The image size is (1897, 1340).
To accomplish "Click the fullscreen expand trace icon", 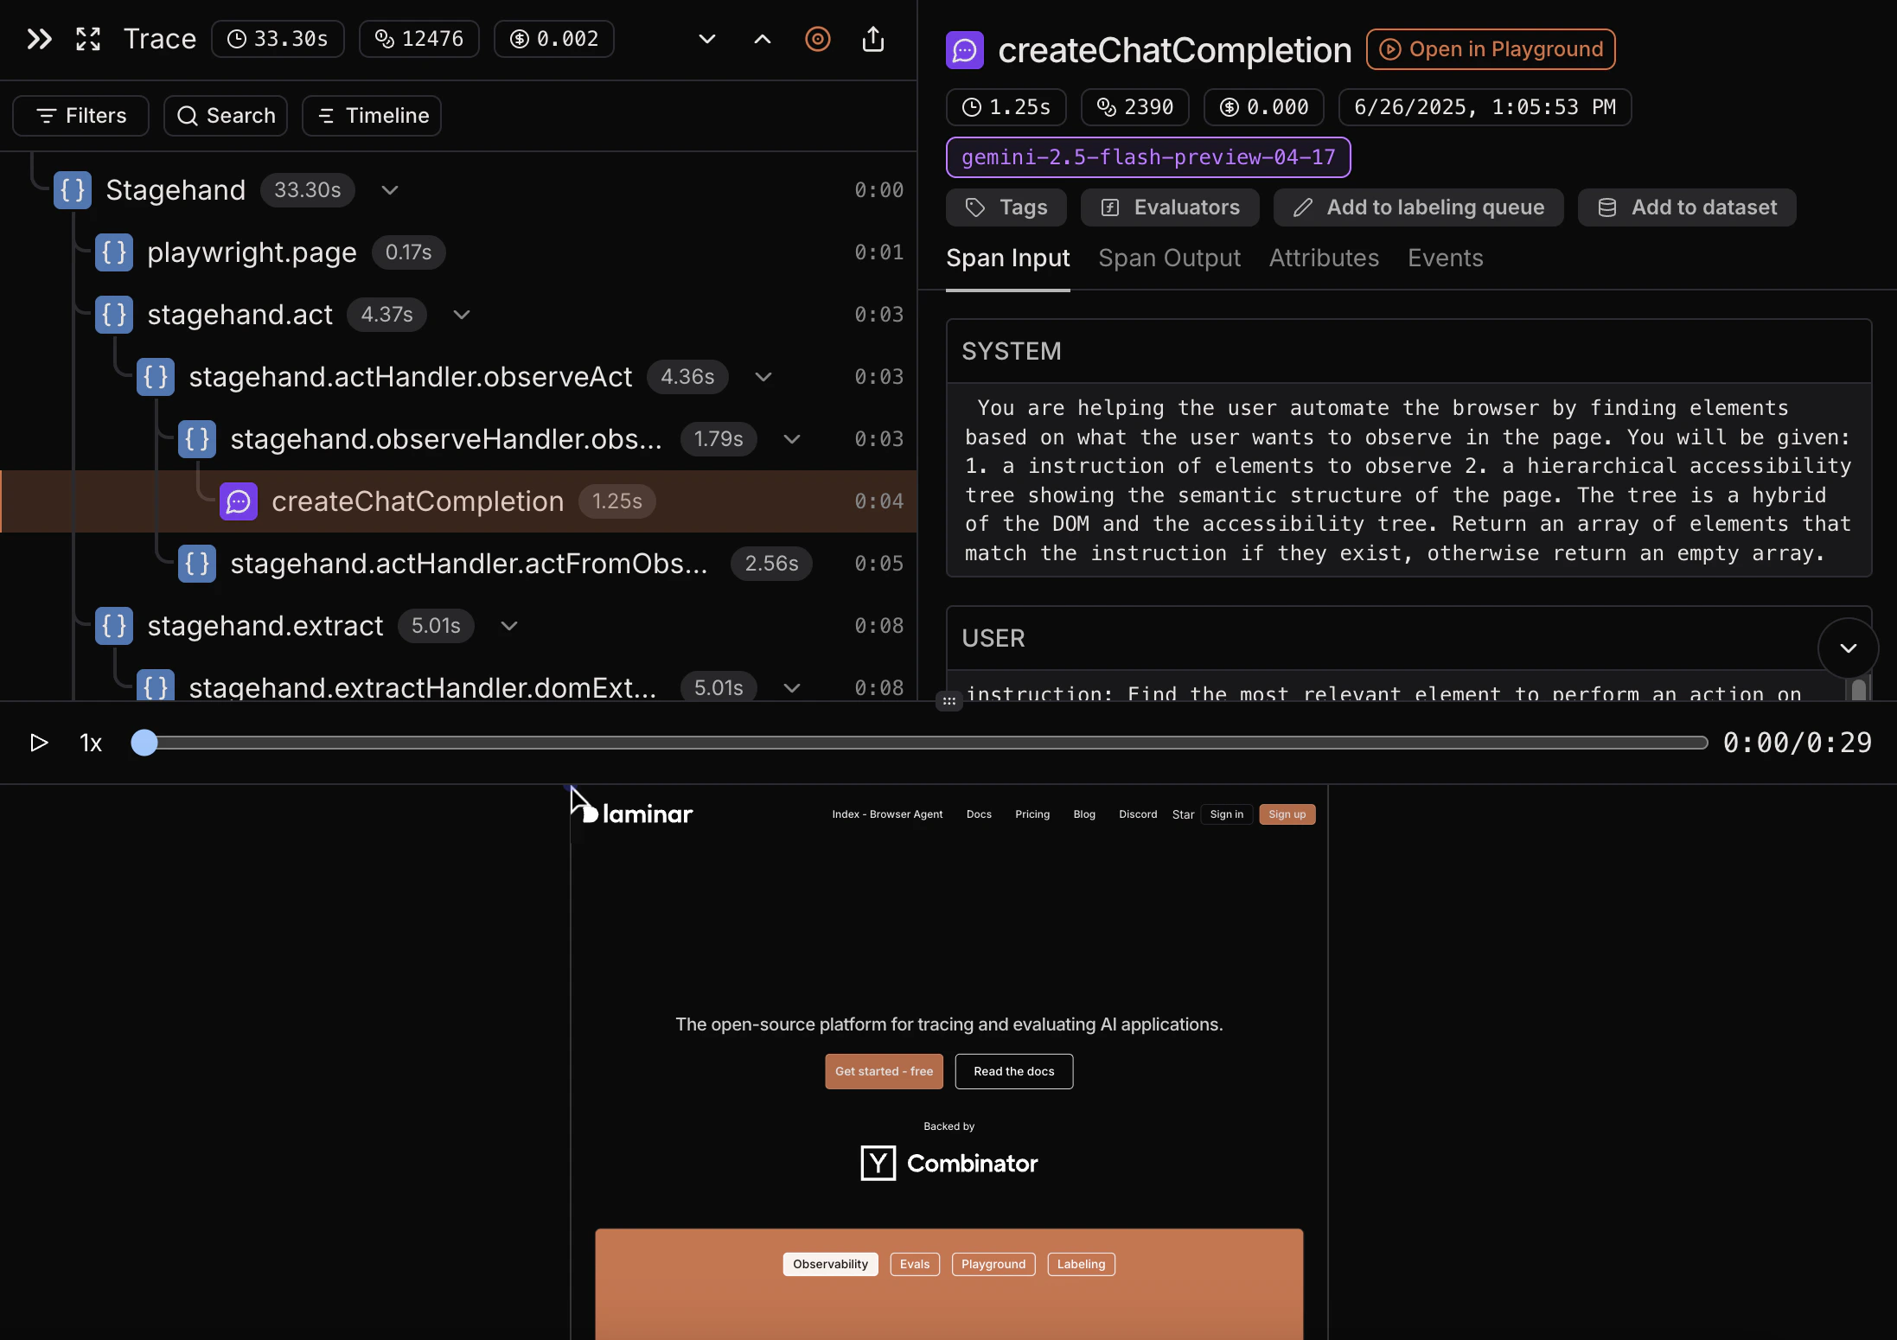I will click(88, 39).
